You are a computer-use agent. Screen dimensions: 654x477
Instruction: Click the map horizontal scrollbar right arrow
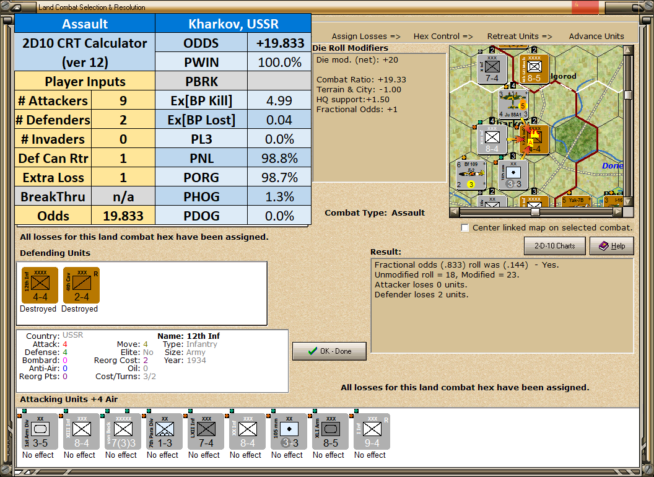click(x=617, y=212)
